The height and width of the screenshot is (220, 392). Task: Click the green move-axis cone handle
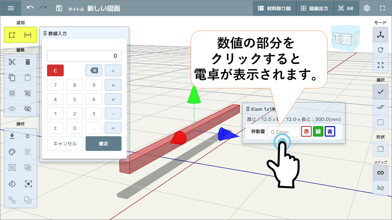(194, 95)
